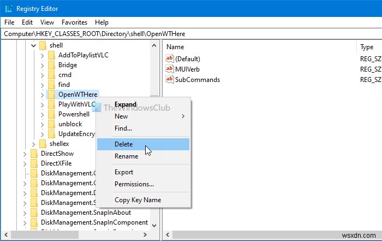Screen dimensions: 382x241
Task: Click the MUIVerb string value icon
Action: tap(169, 69)
